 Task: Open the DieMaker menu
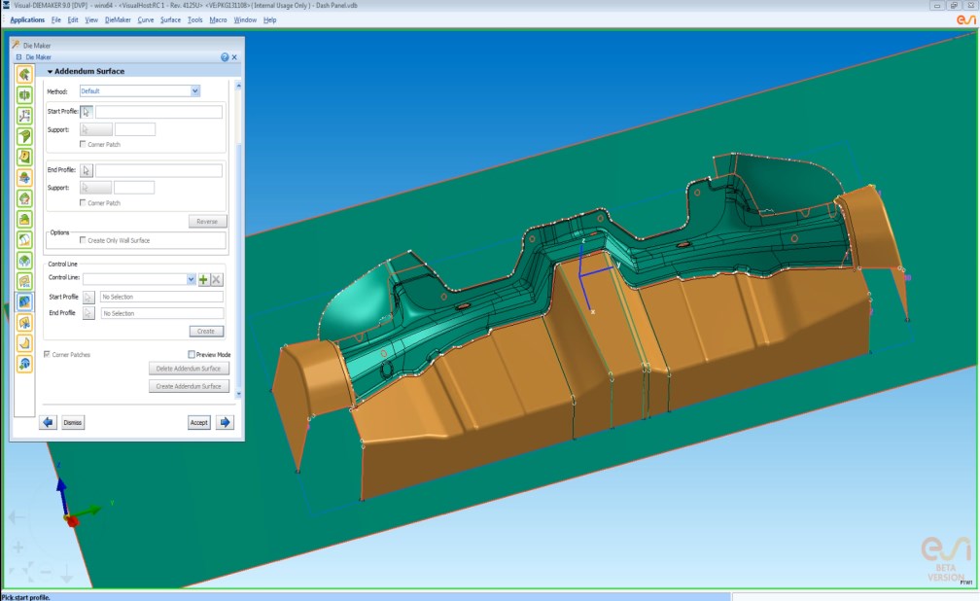[119, 20]
